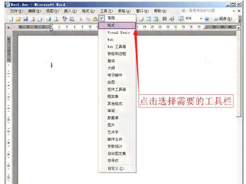246x184 pixels.
Task: Click the Insert Excel worksheet icon
Action: tap(156, 19)
